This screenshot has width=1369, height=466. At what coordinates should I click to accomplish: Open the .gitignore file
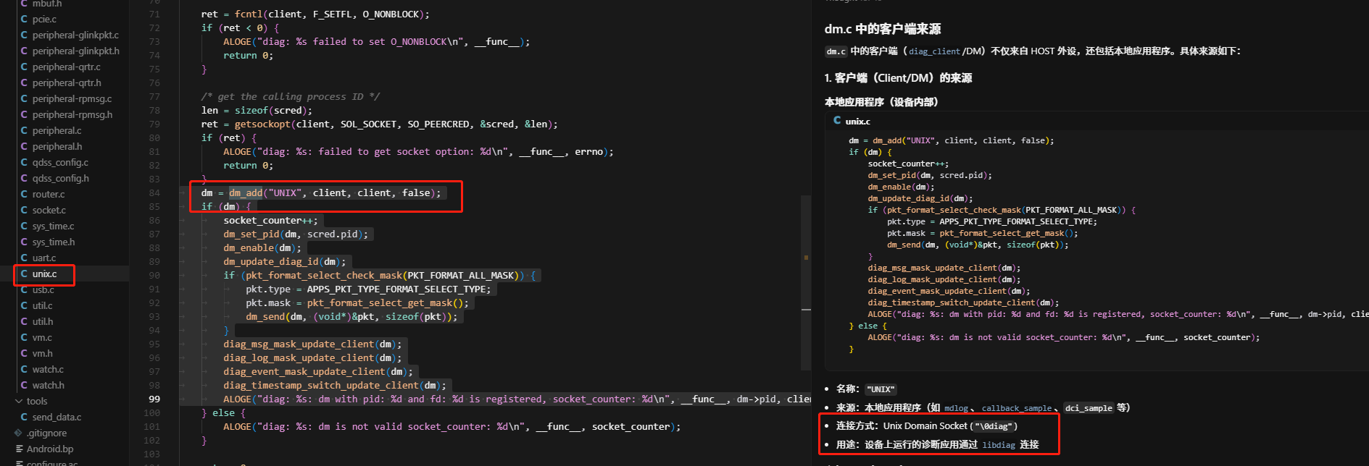[46, 433]
